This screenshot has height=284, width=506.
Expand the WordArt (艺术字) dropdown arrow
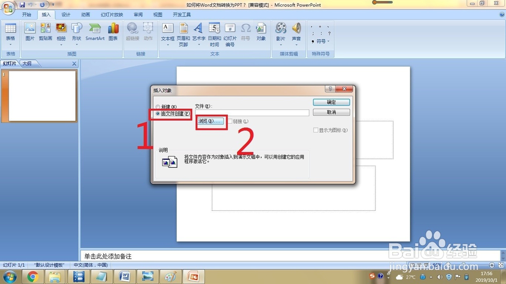[x=198, y=45]
